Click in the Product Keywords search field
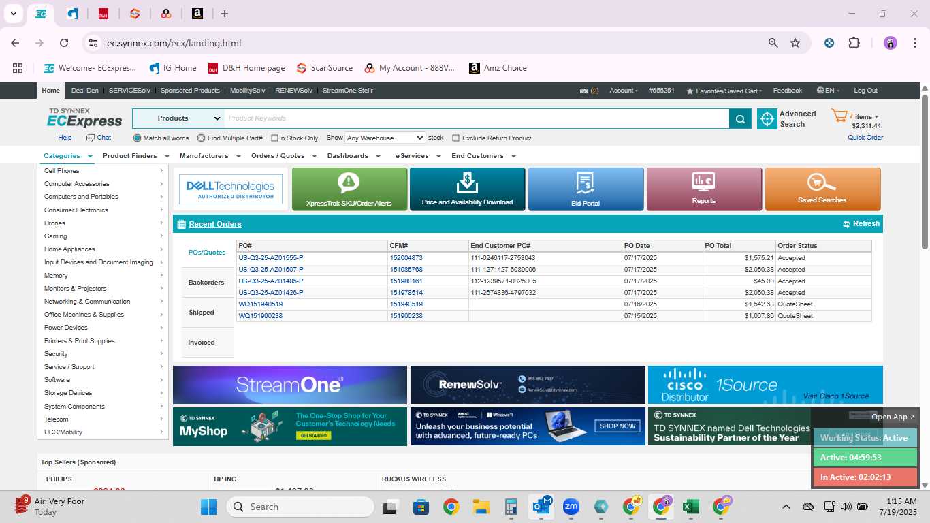 point(477,118)
